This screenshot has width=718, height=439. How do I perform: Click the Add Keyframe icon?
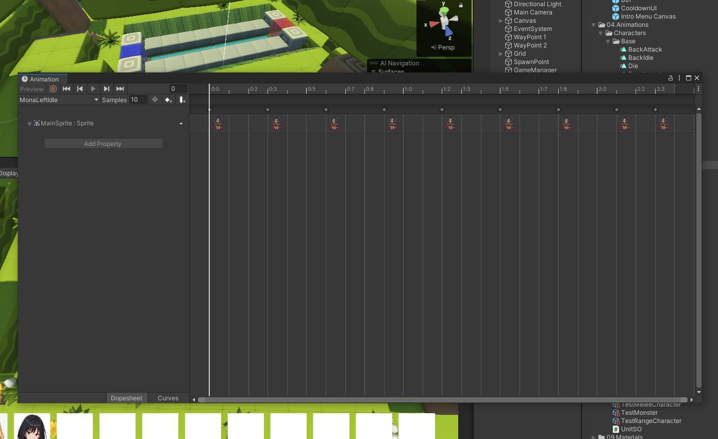tap(168, 100)
